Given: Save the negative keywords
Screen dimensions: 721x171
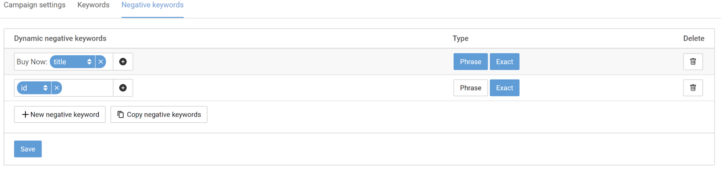Looking at the screenshot, I should (x=28, y=149).
